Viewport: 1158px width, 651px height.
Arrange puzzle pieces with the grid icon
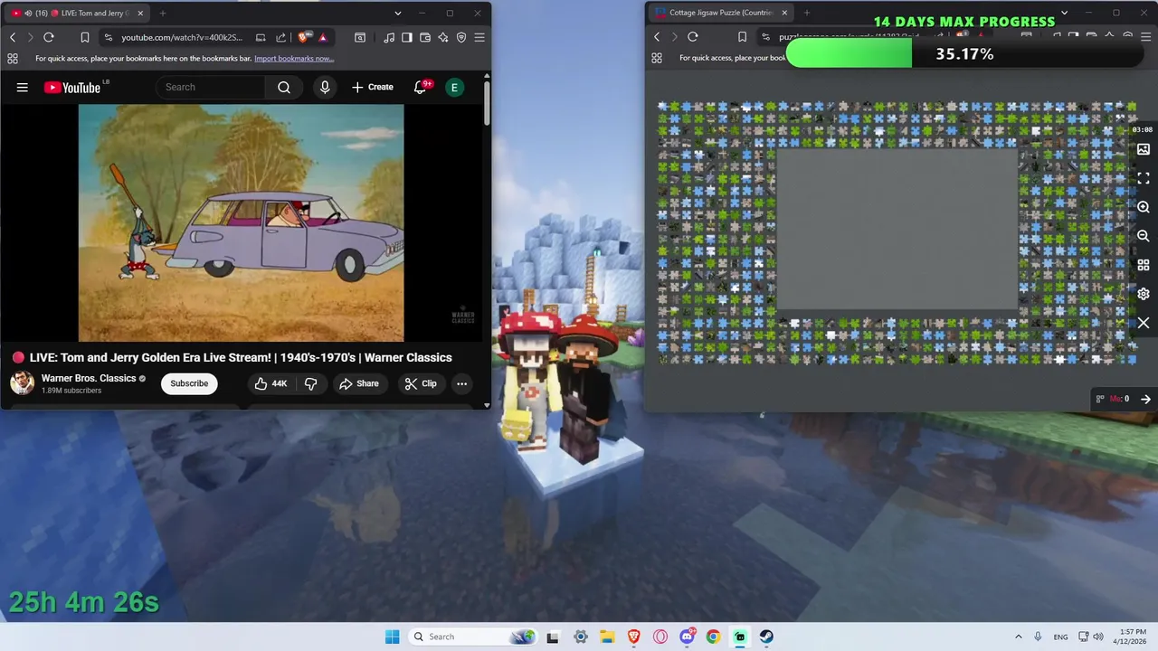point(1144,265)
